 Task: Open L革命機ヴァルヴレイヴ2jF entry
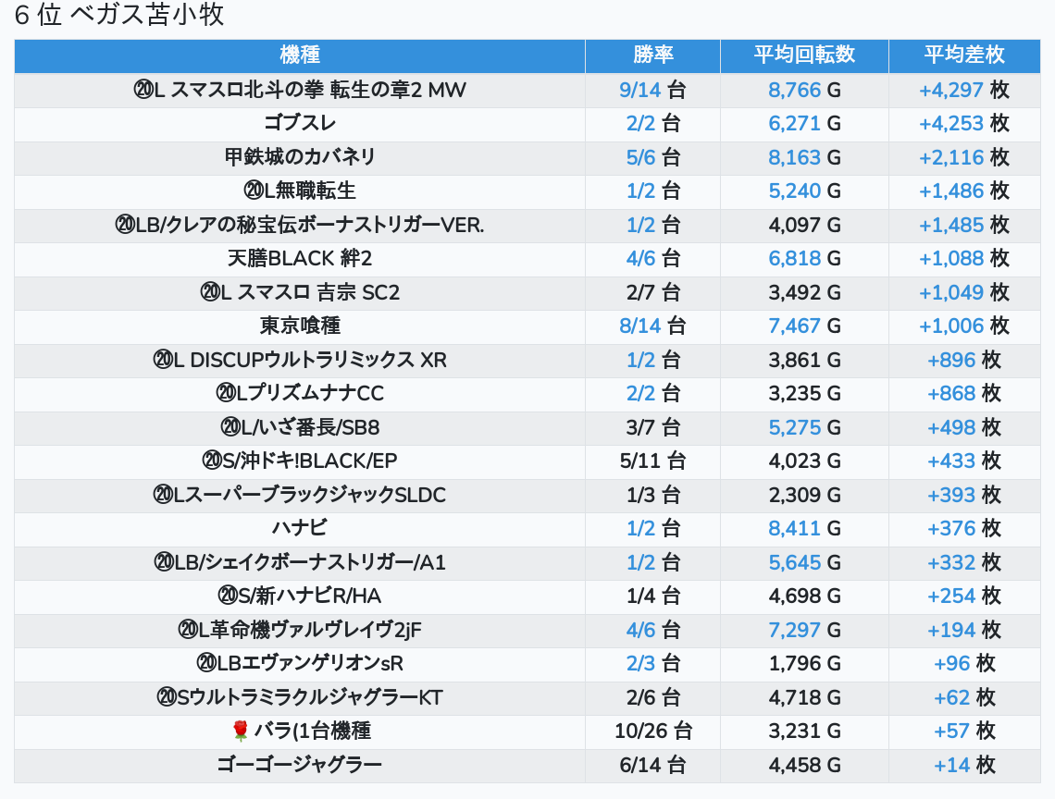pos(310,630)
